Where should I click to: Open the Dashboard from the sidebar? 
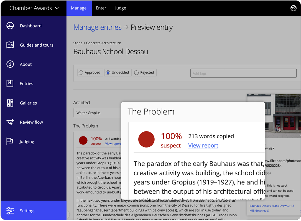pos(30,26)
